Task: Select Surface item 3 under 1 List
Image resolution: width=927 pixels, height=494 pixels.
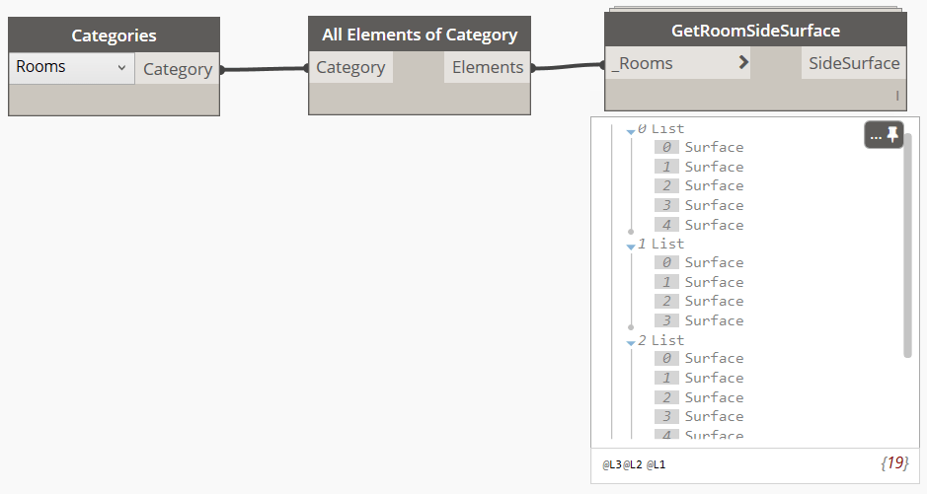Action: click(x=714, y=320)
